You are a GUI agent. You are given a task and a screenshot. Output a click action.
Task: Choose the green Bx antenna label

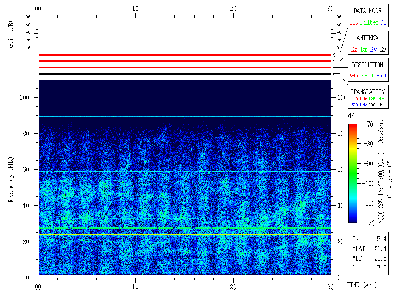364,49
